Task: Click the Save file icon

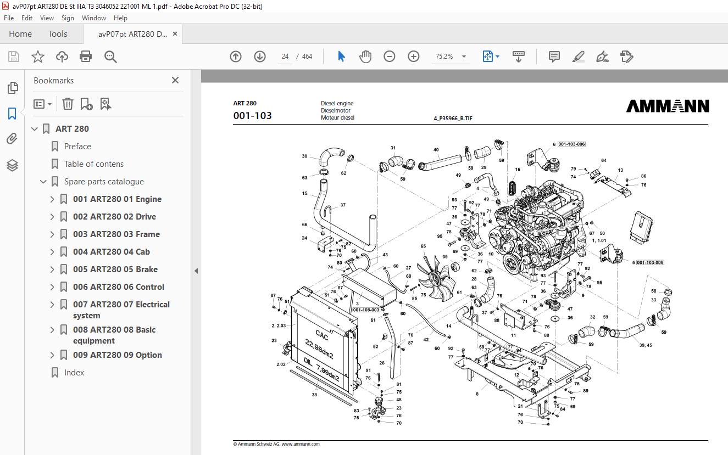Action: point(14,57)
